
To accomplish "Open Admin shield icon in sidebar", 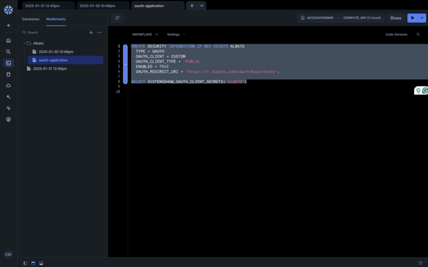I will (x=8, y=119).
